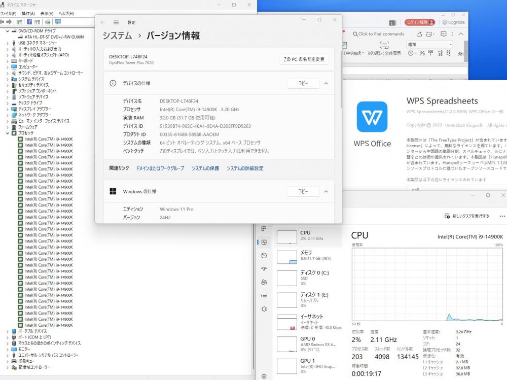Apply percent style in WPS ribbon
This screenshot has width=507, height=380.
point(422,53)
